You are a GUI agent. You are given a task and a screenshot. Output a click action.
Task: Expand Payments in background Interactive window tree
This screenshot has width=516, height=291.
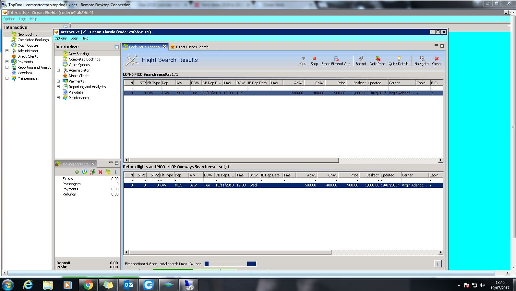coord(7,62)
